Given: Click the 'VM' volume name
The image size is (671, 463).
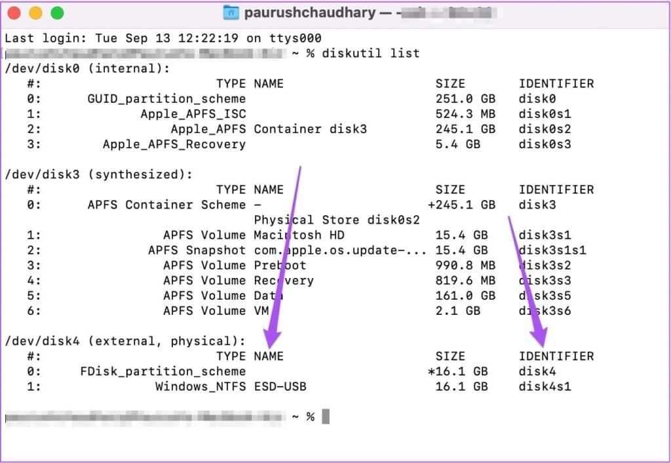Looking at the screenshot, I should pos(261,311).
